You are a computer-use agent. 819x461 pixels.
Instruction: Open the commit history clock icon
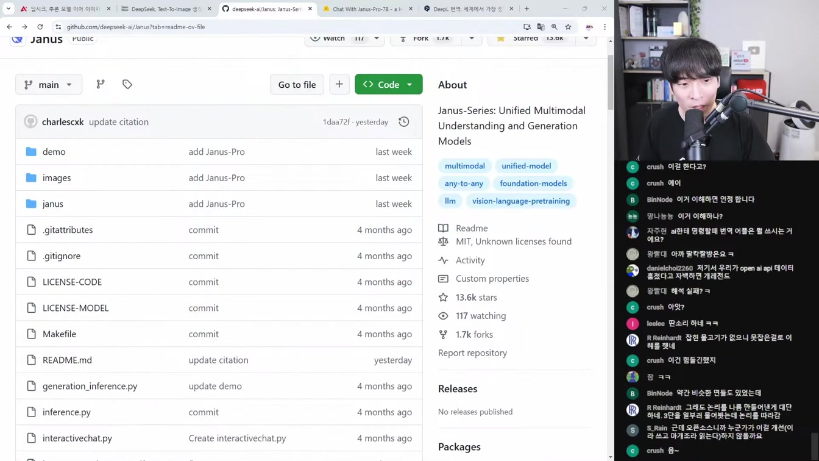[404, 122]
